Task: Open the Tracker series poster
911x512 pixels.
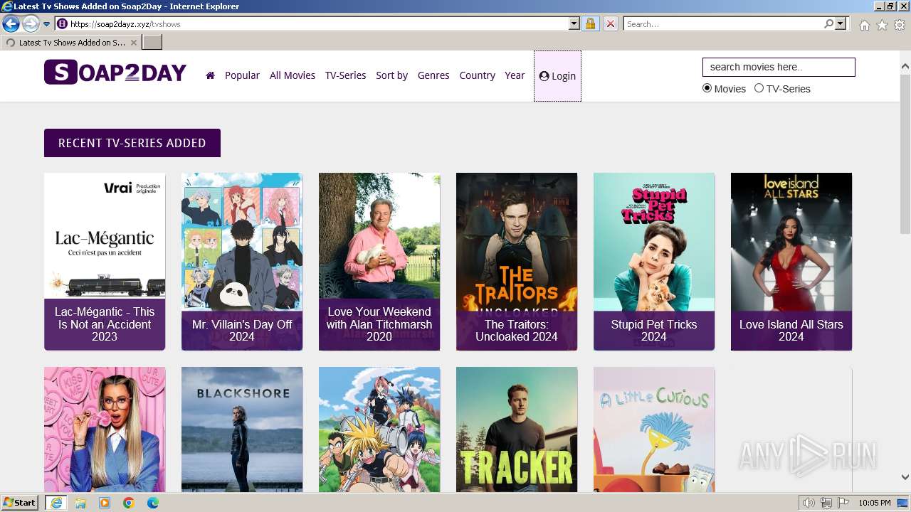Action: (x=517, y=430)
